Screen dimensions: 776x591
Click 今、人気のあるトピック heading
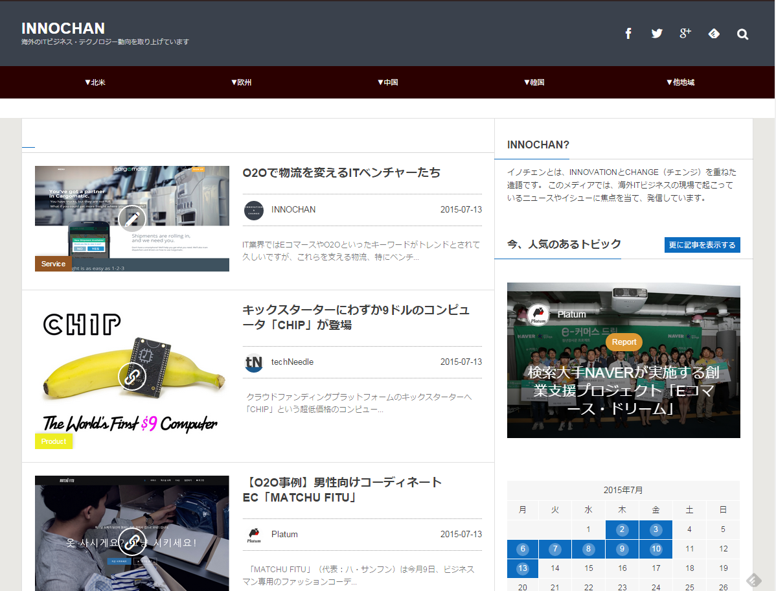(564, 244)
